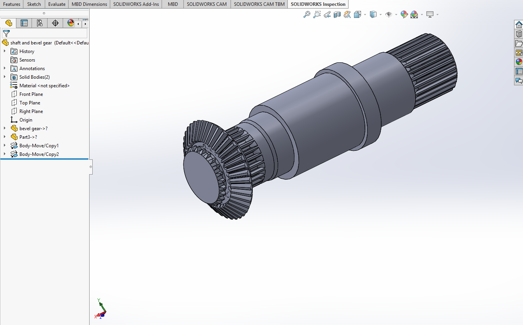Viewport: 523px width, 325px height.
Task: Switch to the DimXpertManager crosshair tab
Action: coord(55,23)
